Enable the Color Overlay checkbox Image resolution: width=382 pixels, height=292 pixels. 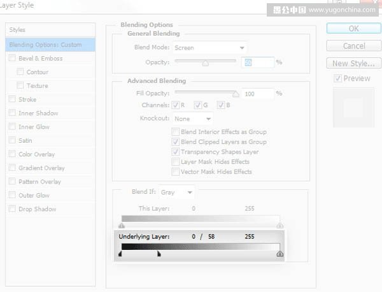[12, 154]
